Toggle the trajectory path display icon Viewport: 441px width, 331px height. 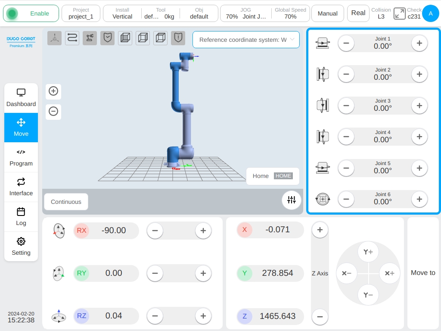pyautogui.click(x=72, y=38)
